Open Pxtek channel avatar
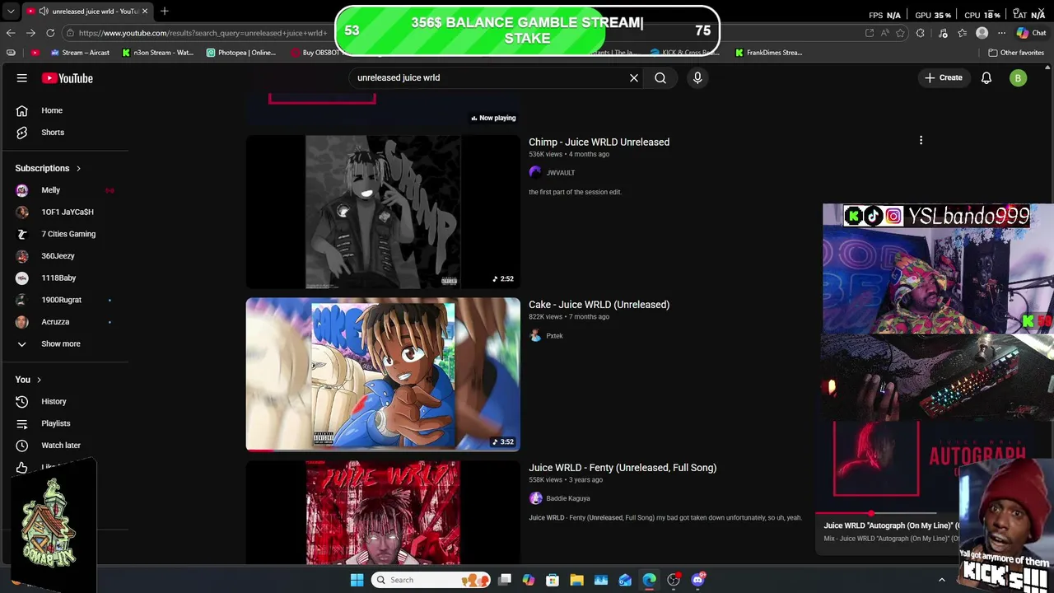The width and height of the screenshot is (1054, 593). click(x=535, y=335)
